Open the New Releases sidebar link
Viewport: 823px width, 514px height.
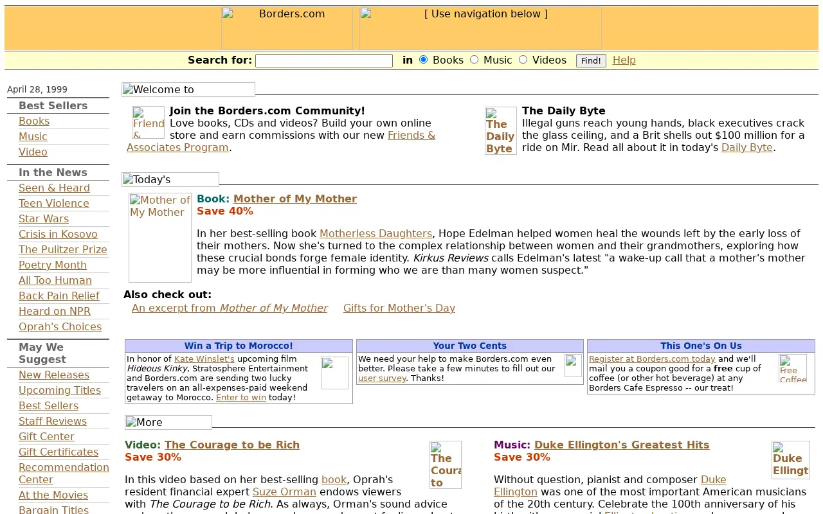coord(54,375)
